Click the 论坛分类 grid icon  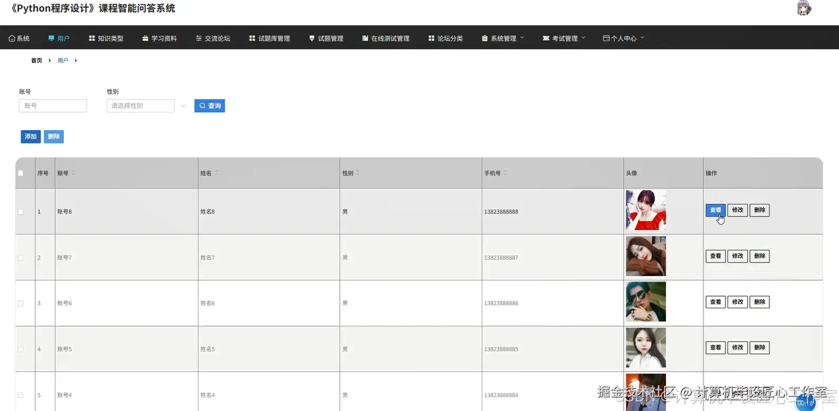(x=432, y=38)
